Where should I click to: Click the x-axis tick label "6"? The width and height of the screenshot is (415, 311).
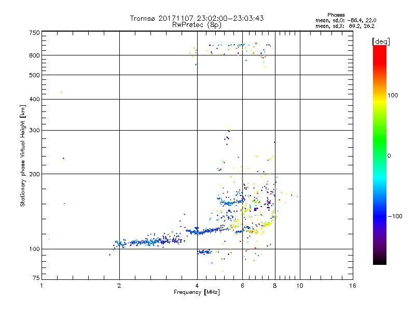click(242, 286)
